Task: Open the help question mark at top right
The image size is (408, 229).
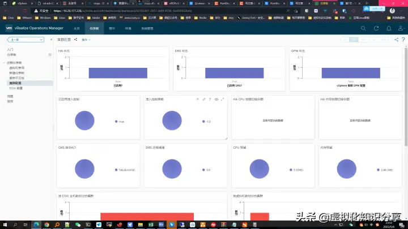Action: [403, 40]
